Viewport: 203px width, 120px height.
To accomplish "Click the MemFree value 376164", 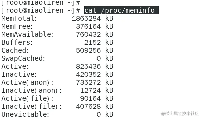I will [88, 26].
